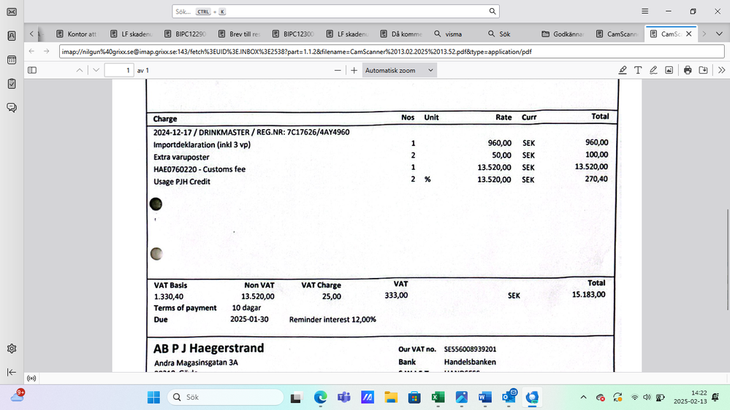This screenshot has width=730, height=410.
Task: Open the Automatisk zoom dropdown
Action: [x=399, y=70]
